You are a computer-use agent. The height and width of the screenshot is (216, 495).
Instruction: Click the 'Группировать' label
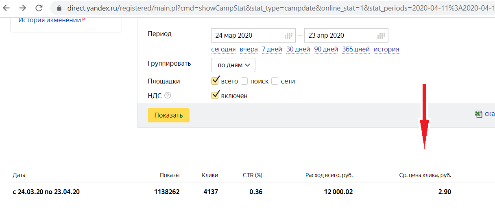point(169,64)
